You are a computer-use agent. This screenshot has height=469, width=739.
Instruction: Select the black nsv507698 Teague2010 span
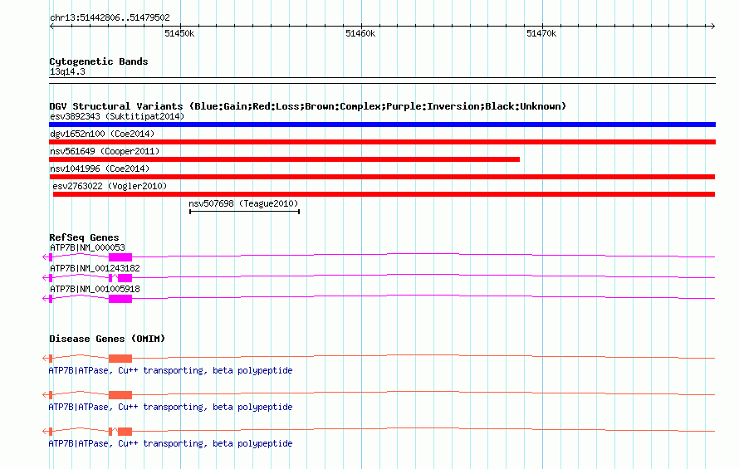244,212
